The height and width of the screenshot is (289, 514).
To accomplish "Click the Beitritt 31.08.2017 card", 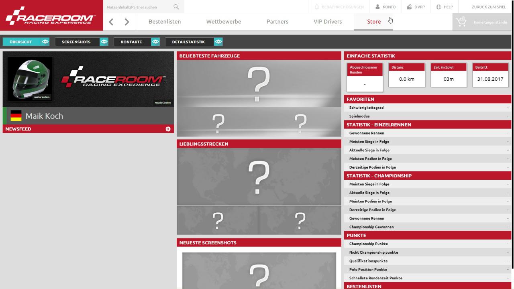I will (490, 75).
